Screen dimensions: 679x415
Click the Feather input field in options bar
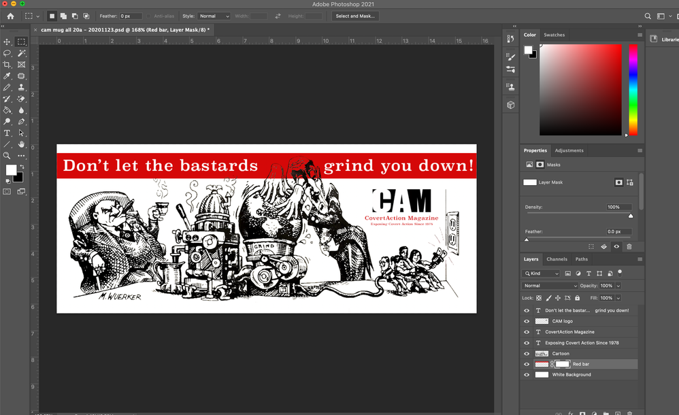pyautogui.click(x=131, y=16)
